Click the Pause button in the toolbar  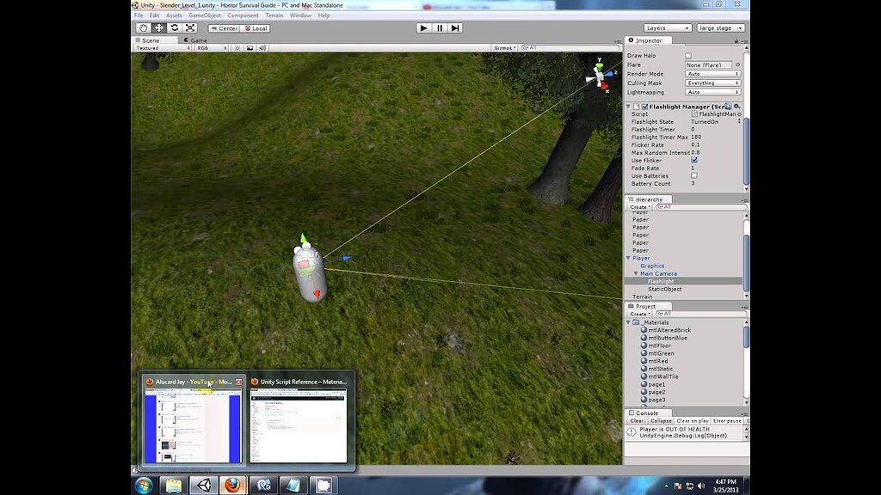[x=440, y=27]
